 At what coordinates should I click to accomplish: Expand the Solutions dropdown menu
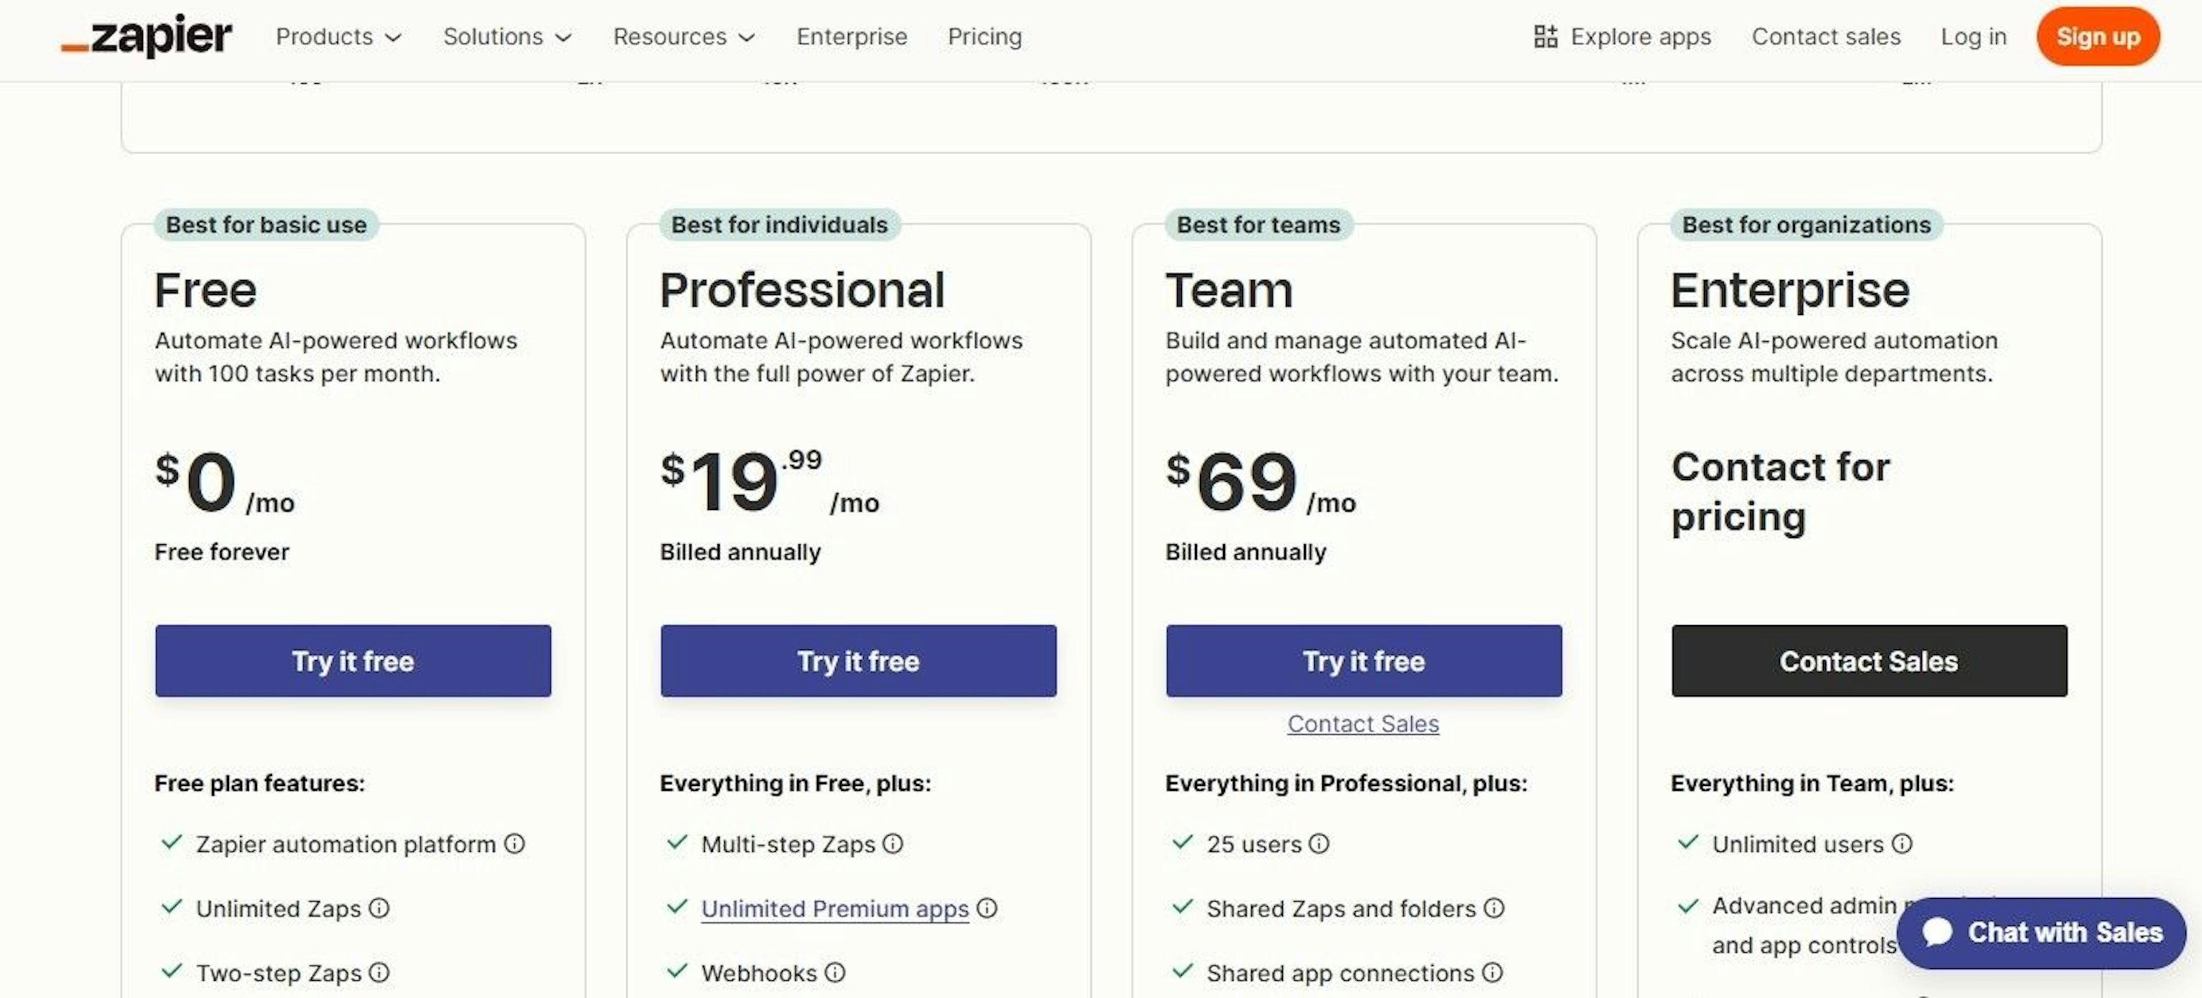507,37
